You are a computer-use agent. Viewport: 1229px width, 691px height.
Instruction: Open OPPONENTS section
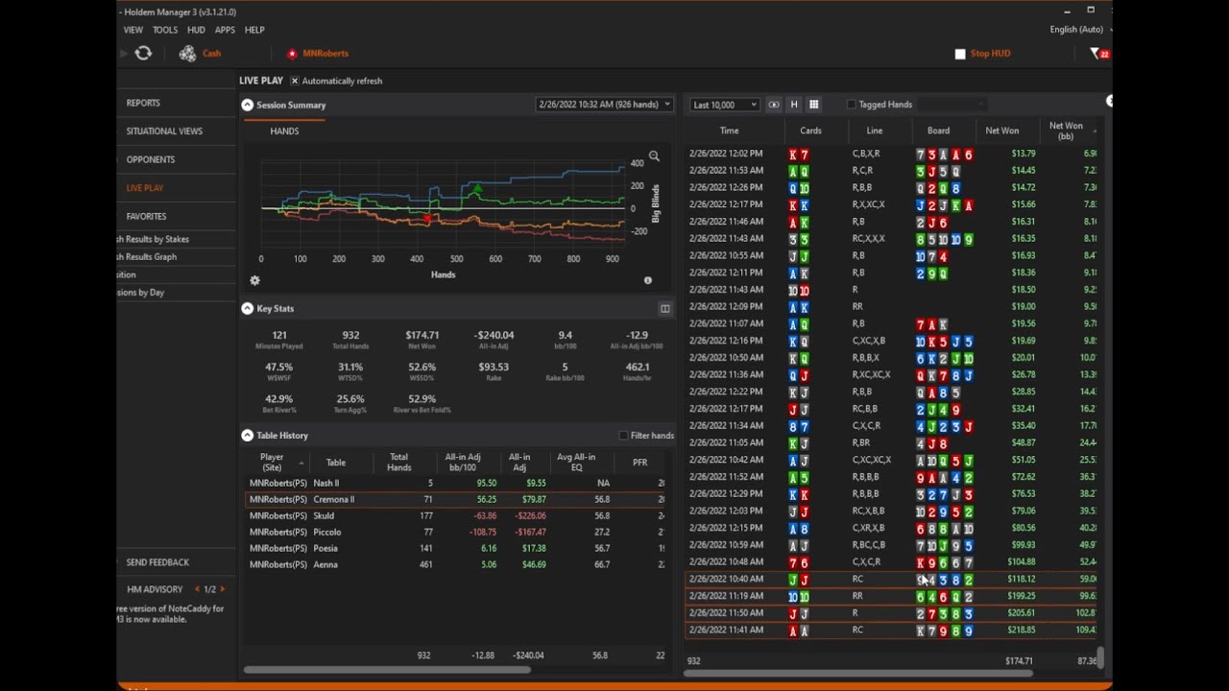(151, 159)
